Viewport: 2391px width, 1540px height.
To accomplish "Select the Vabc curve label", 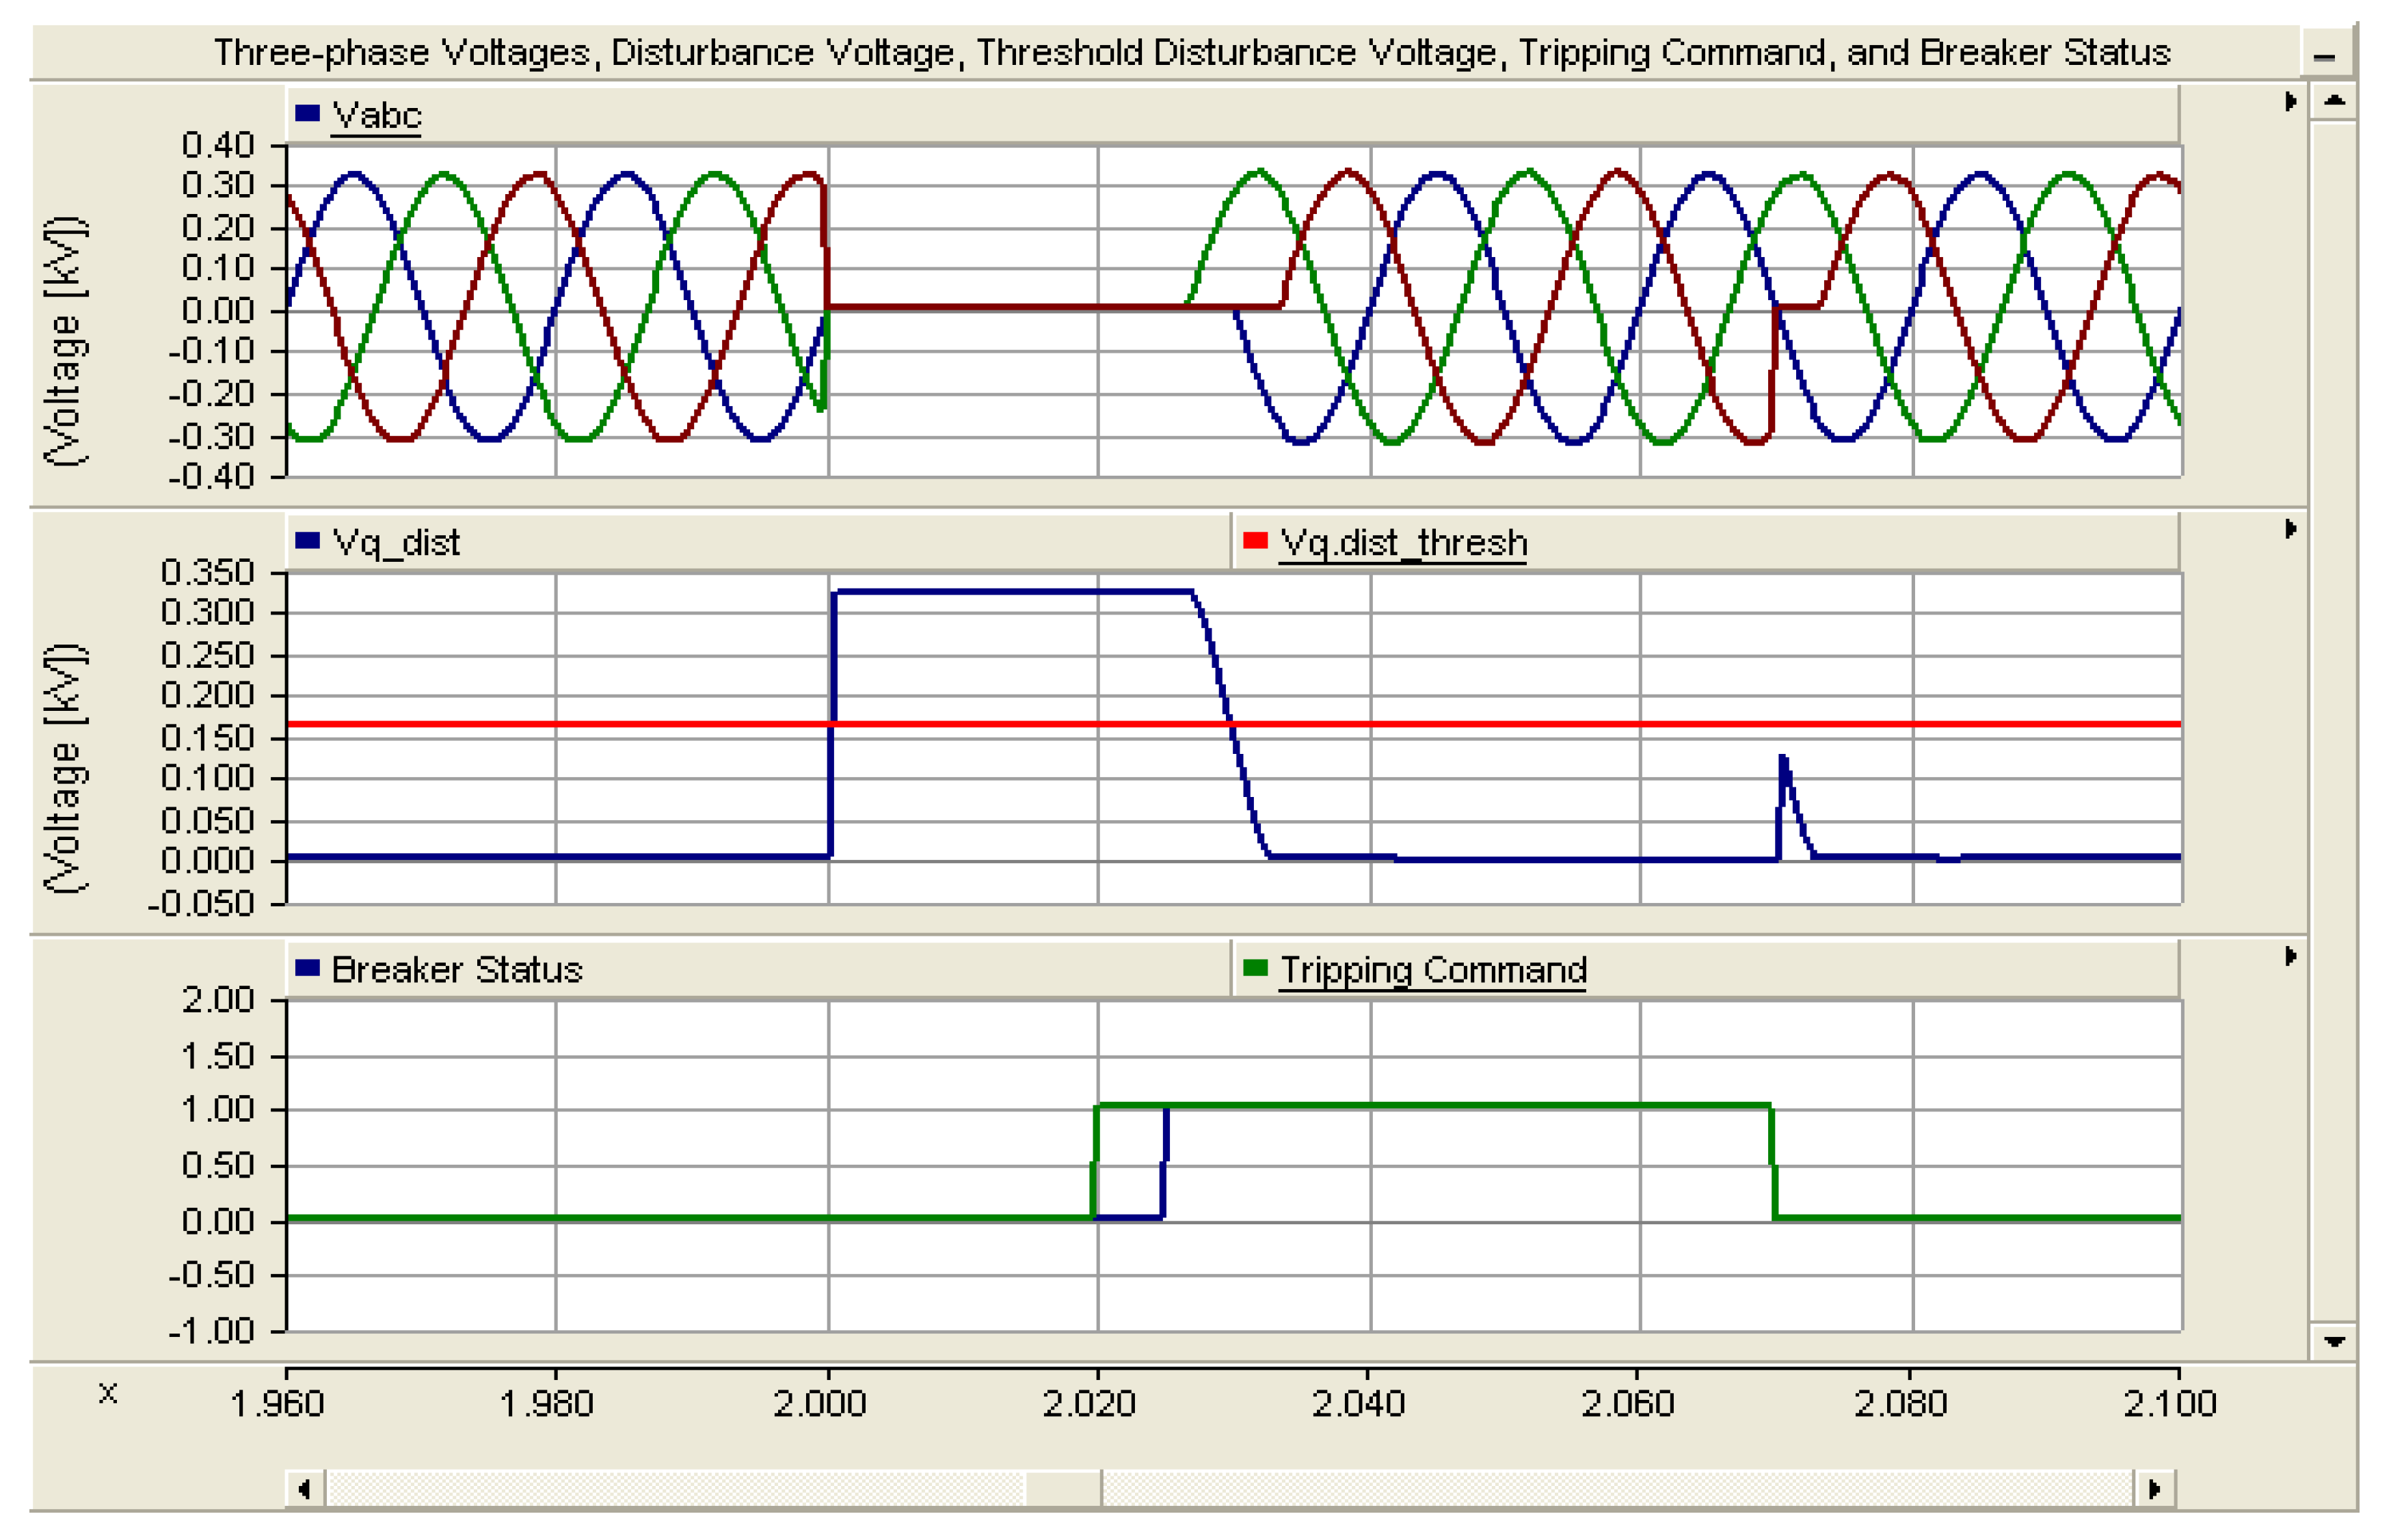I will (377, 115).
